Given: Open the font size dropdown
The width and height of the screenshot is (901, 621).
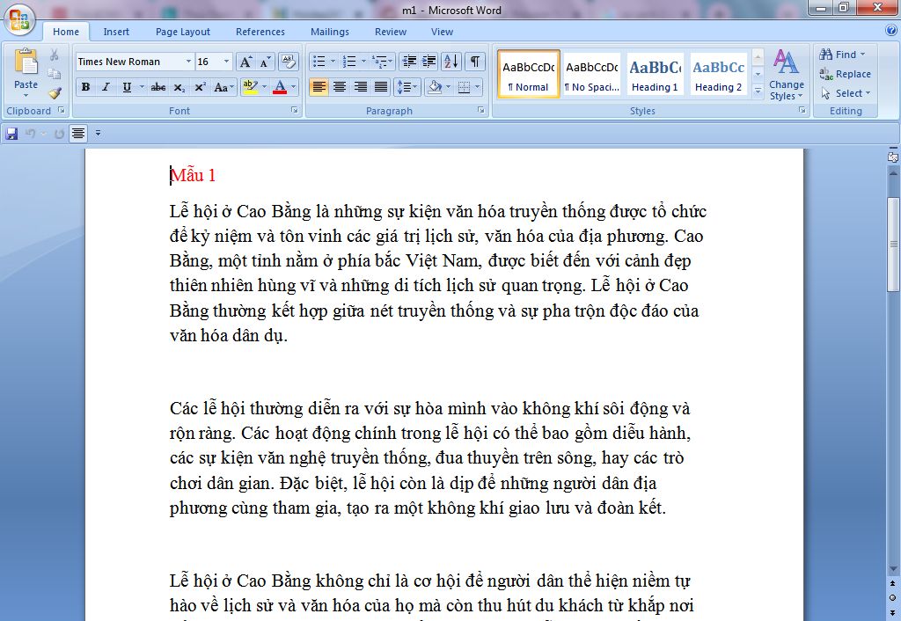Looking at the screenshot, I should pos(226,62).
